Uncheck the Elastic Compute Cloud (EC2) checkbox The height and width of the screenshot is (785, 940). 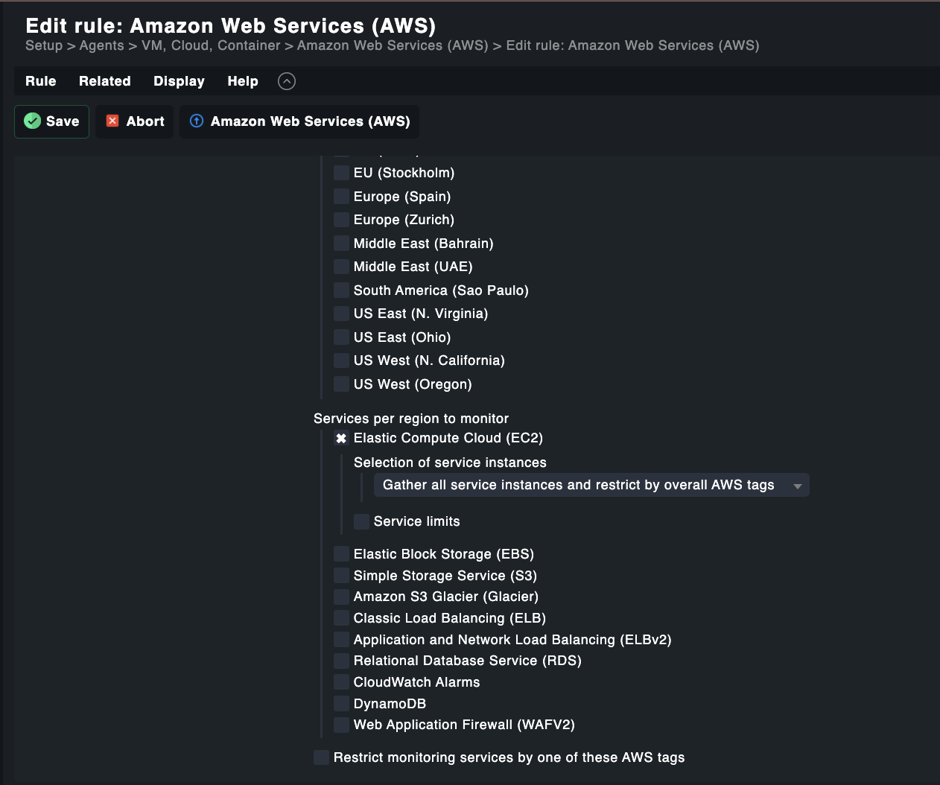[x=341, y=439]
